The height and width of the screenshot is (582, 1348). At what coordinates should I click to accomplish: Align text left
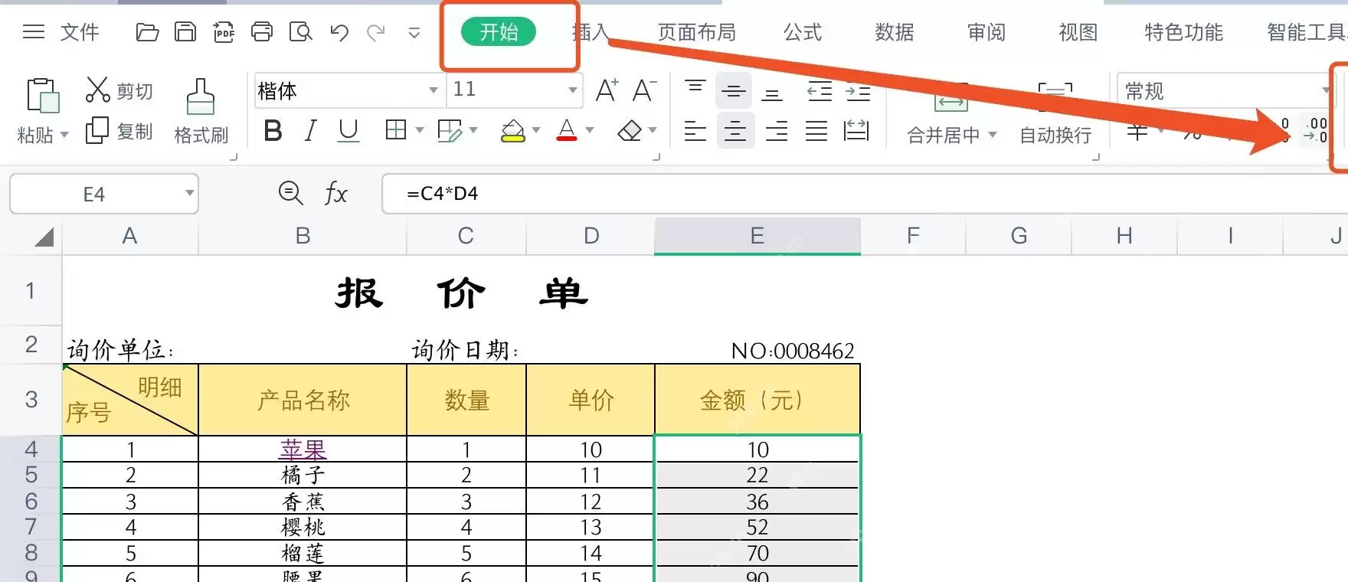pyautogui.click(x=695, y=131)
